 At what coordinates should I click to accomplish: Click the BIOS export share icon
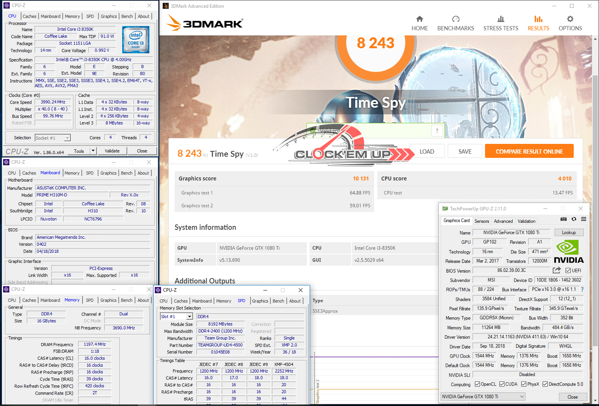[557, 270]
